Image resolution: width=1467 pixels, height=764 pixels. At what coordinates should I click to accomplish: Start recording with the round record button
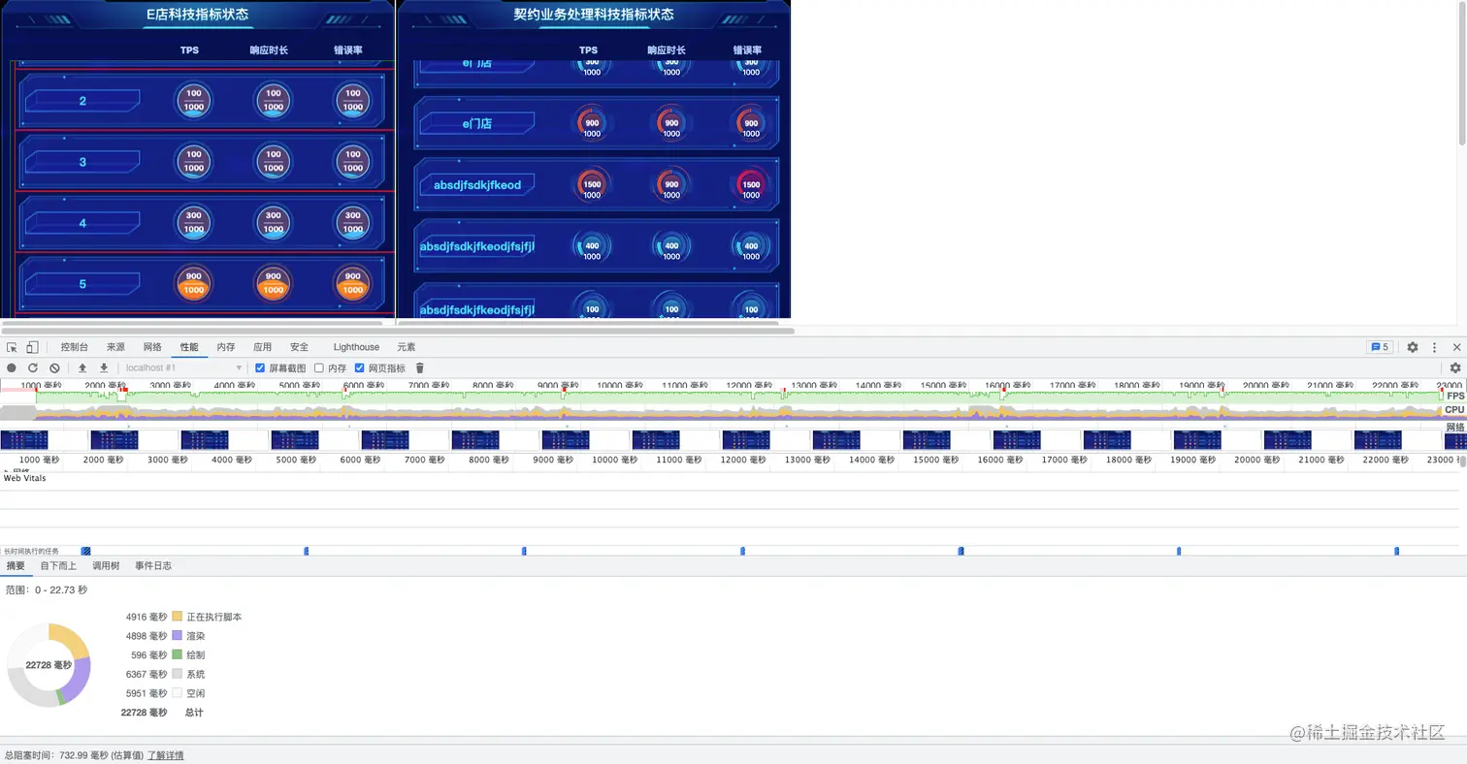coord(12,368)
